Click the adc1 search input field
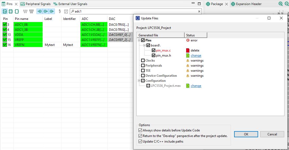The image size is (289, 150). (x=136, y=11)
